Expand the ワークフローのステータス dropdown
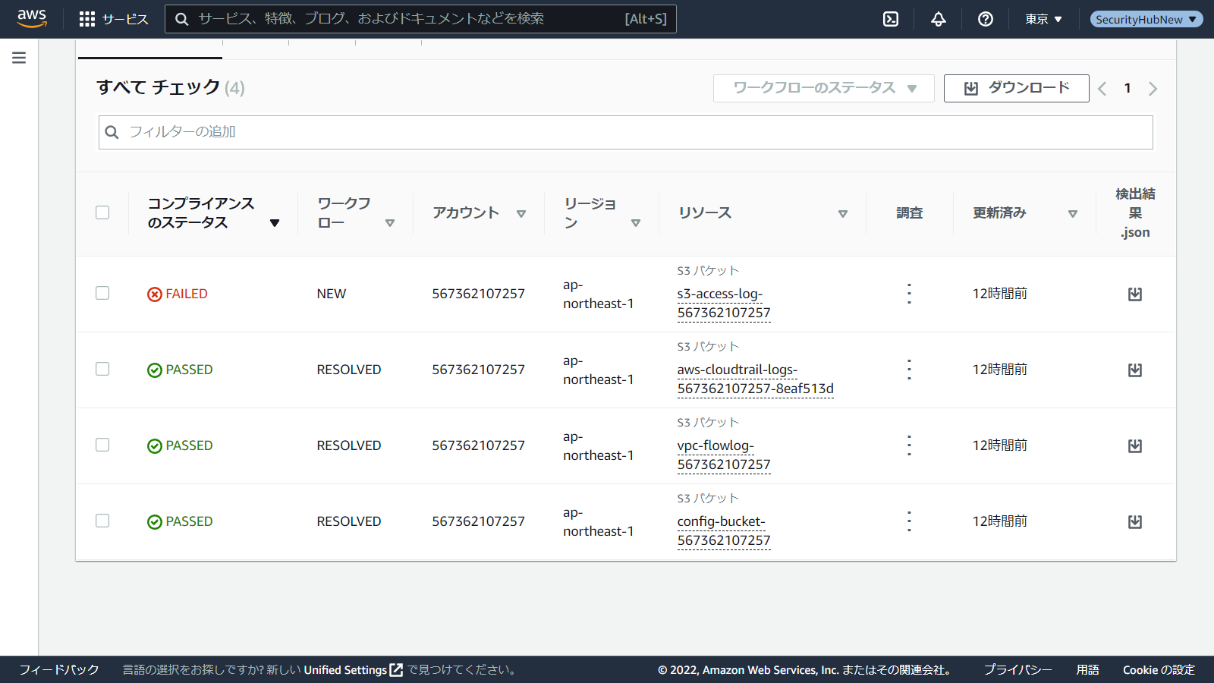This screenshot has height=683, width=1214. pyautogui.click(x=823, y=88)
